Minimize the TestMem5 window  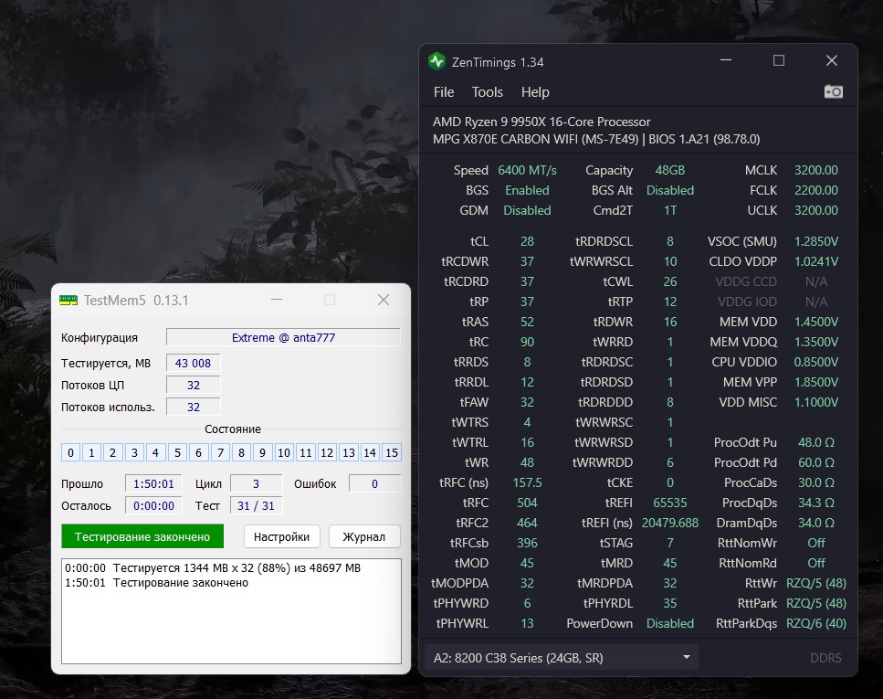coord(275,300)
